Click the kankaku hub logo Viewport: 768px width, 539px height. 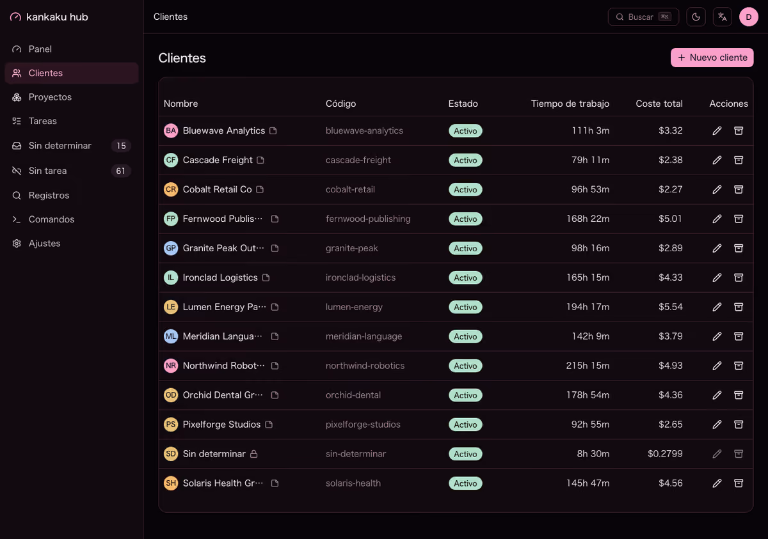[x=49, y=17]
